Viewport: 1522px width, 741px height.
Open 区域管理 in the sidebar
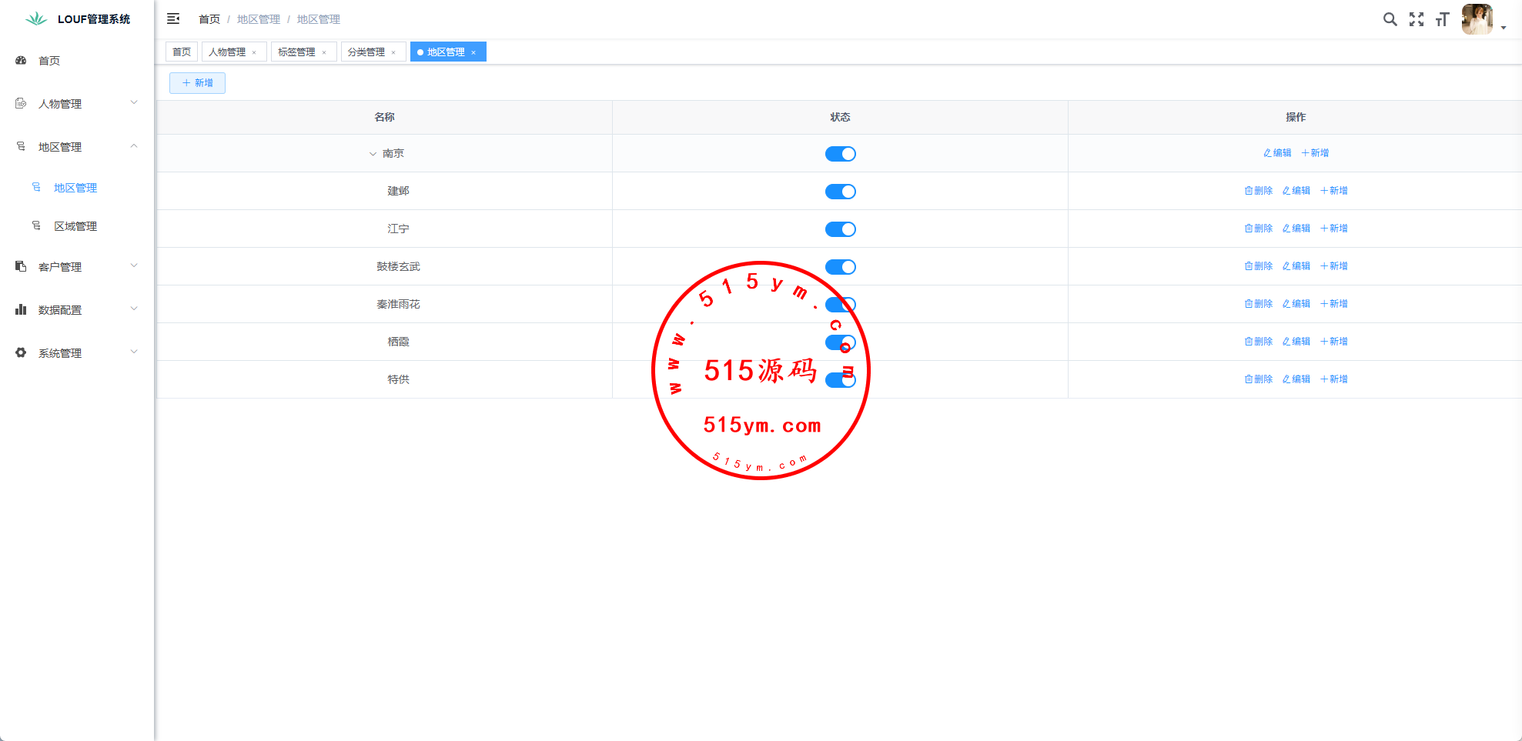point(75,226)
